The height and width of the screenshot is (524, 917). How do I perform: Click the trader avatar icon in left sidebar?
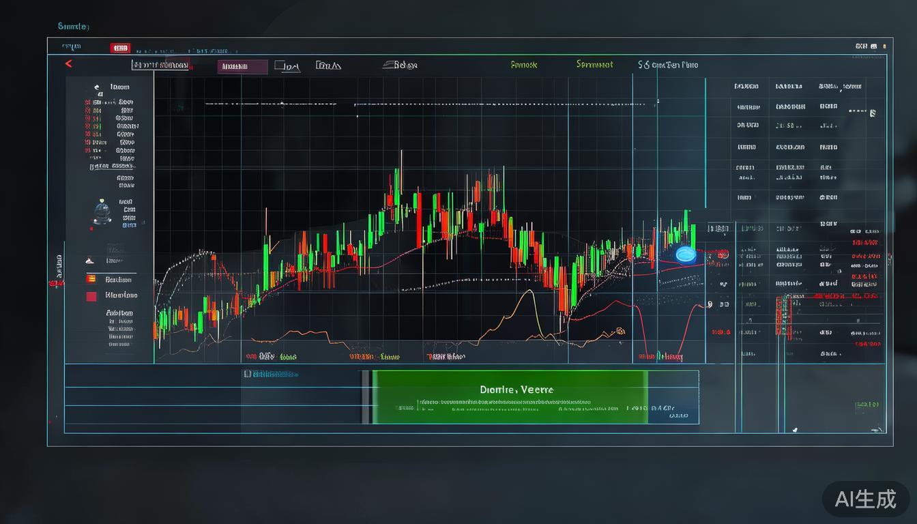coord(102,212)
